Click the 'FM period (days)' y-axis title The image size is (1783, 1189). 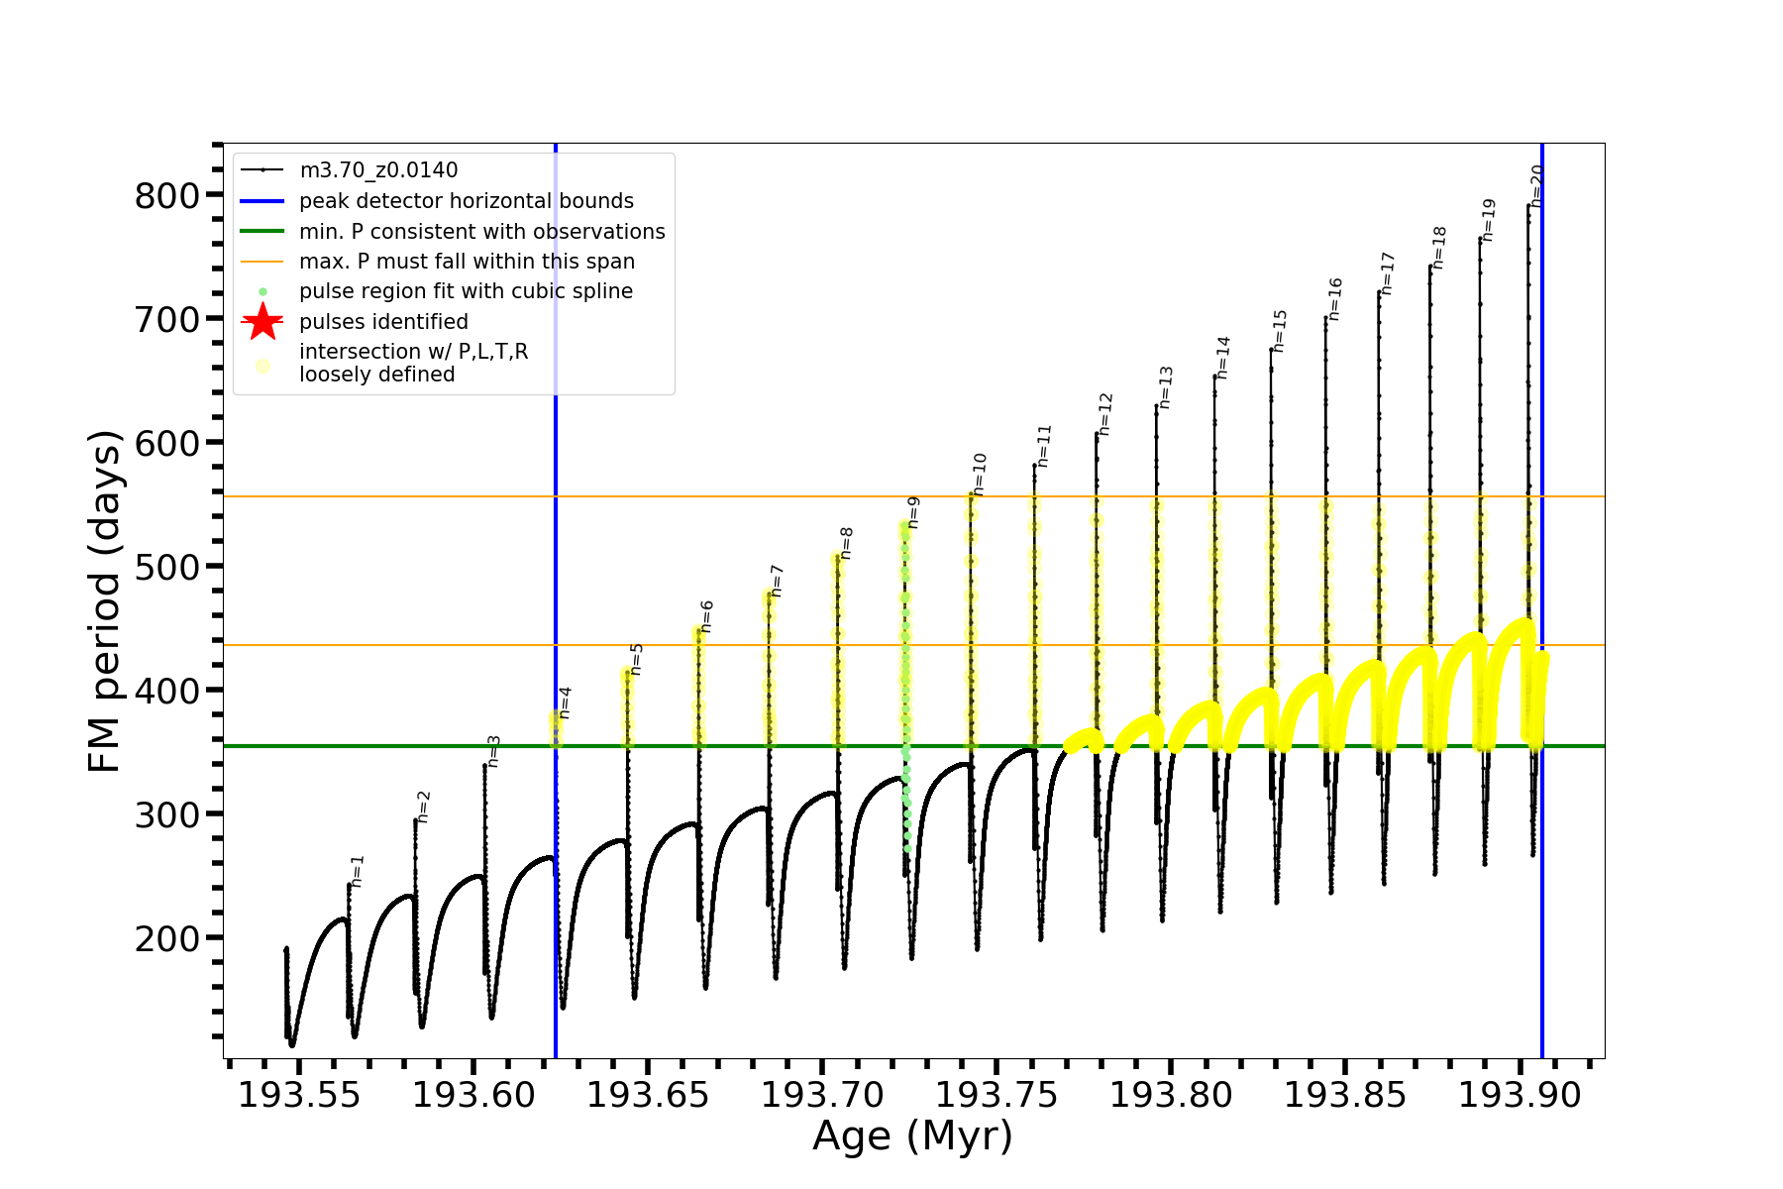point(104,601)
